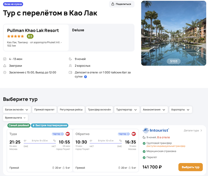Click the Чартер badge on return flight
208x176 pixels.
point(124,134)
